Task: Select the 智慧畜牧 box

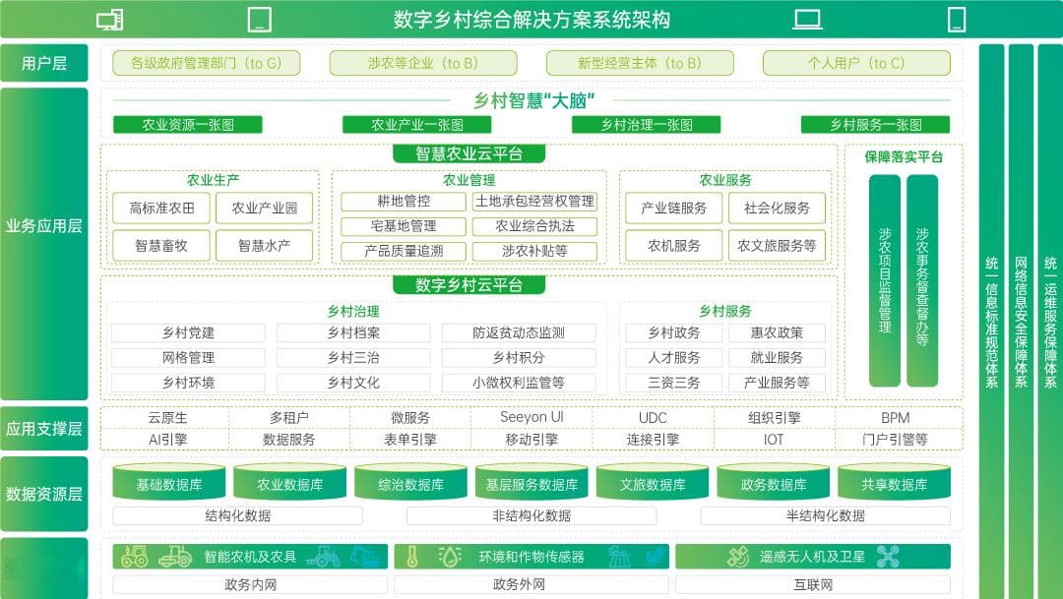Action: click(x=161, y=245)
